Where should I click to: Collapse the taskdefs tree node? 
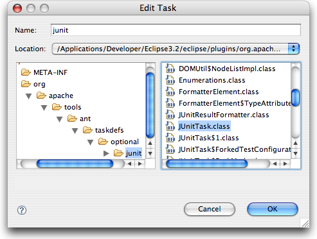(x=75, y=131)
